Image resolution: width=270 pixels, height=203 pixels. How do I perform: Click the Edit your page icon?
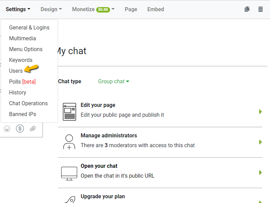(69, 112)
